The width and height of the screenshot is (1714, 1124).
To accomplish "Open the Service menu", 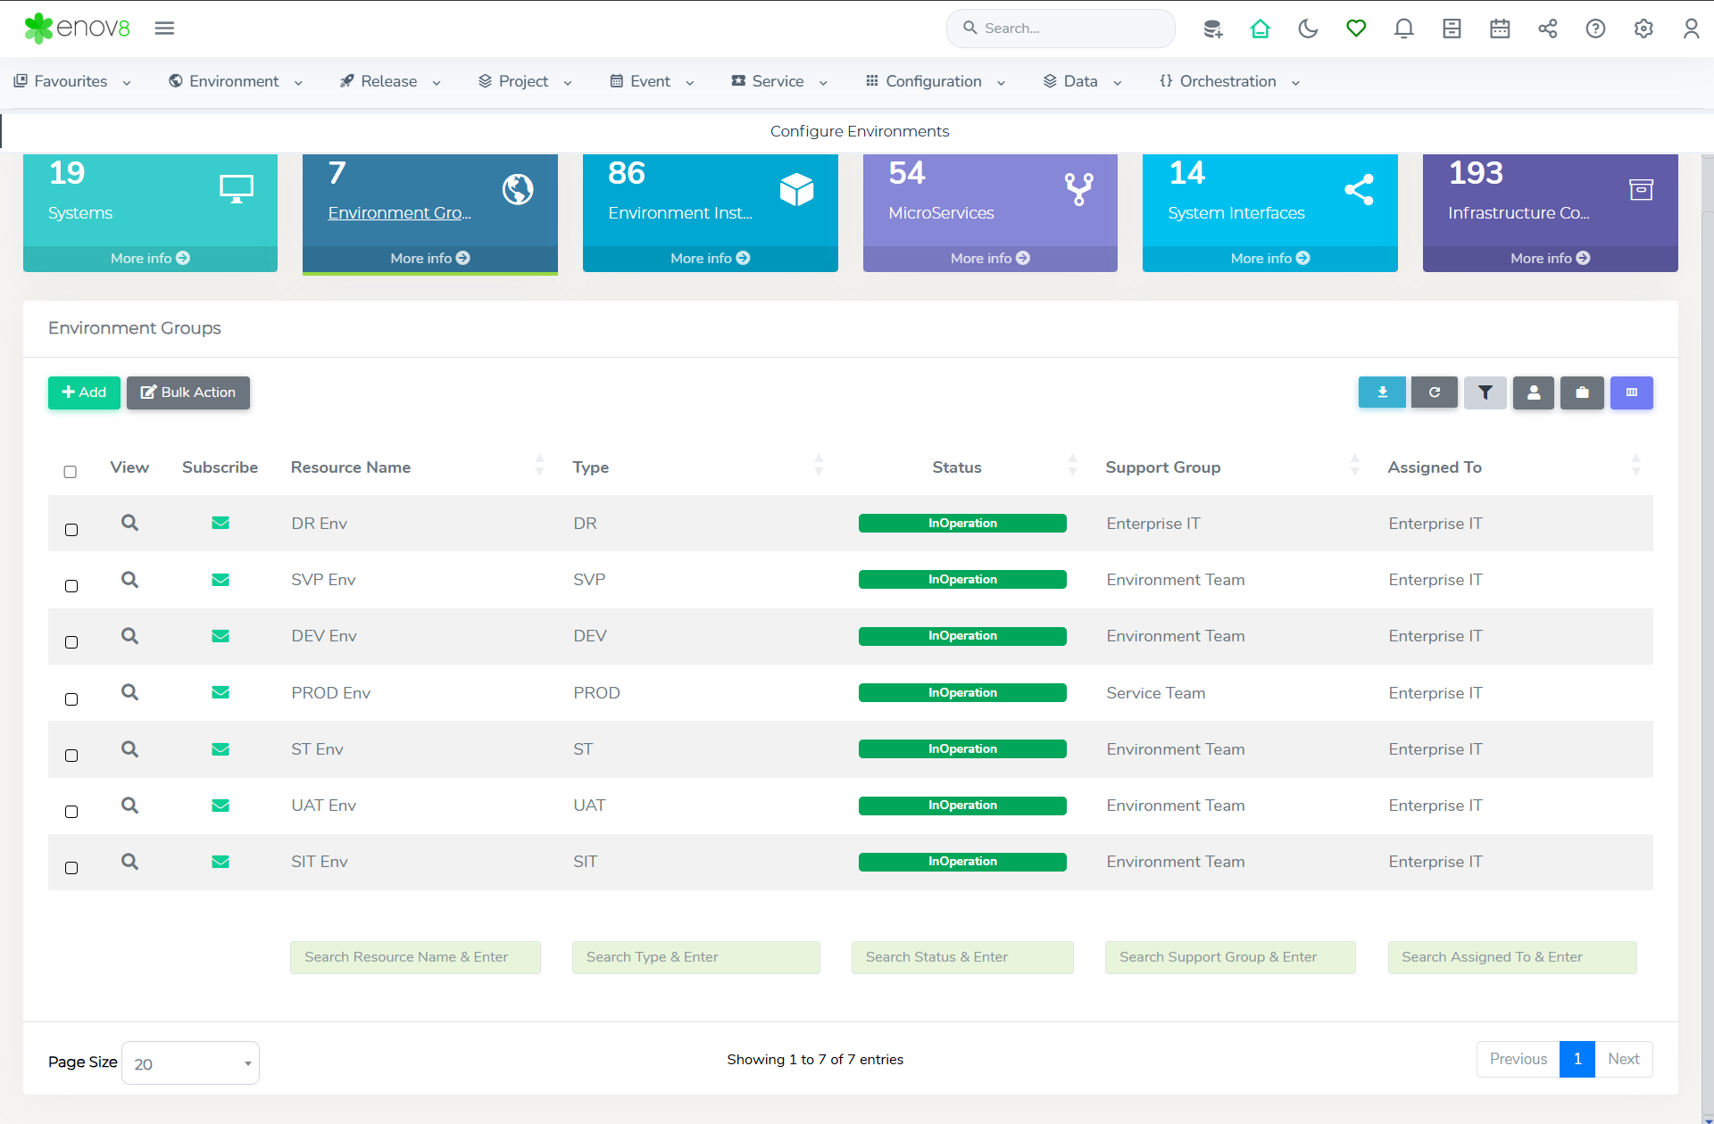I will tap(778, 81).
